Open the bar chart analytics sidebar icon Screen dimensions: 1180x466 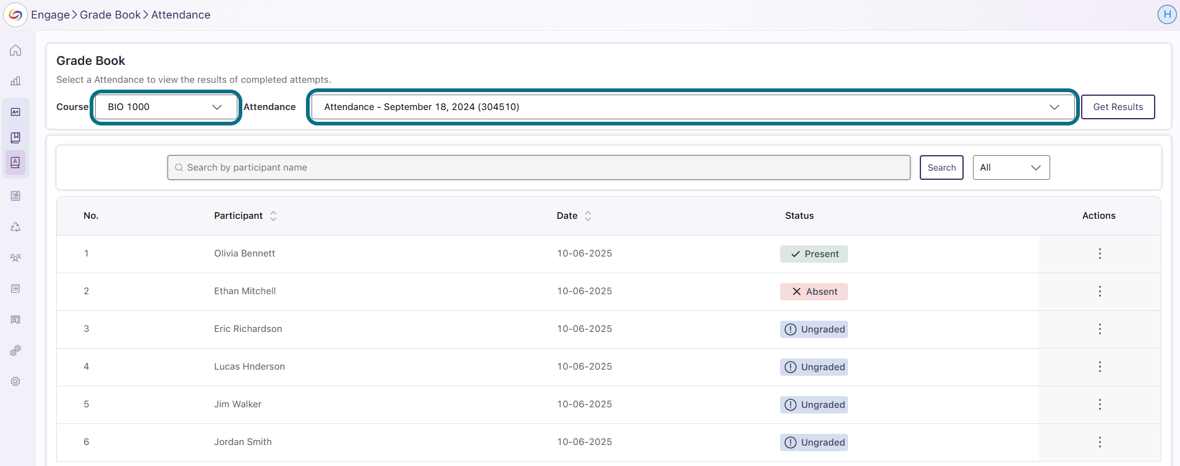15,81
